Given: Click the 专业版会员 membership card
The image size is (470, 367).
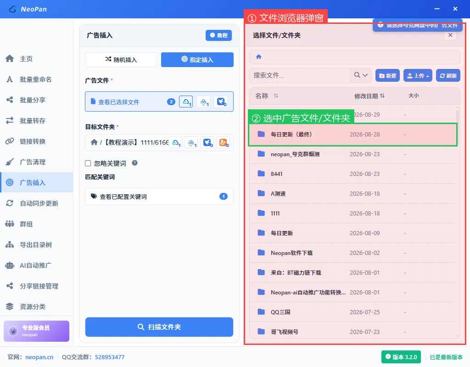Looking at the screenshot, I should coord(36,331).
